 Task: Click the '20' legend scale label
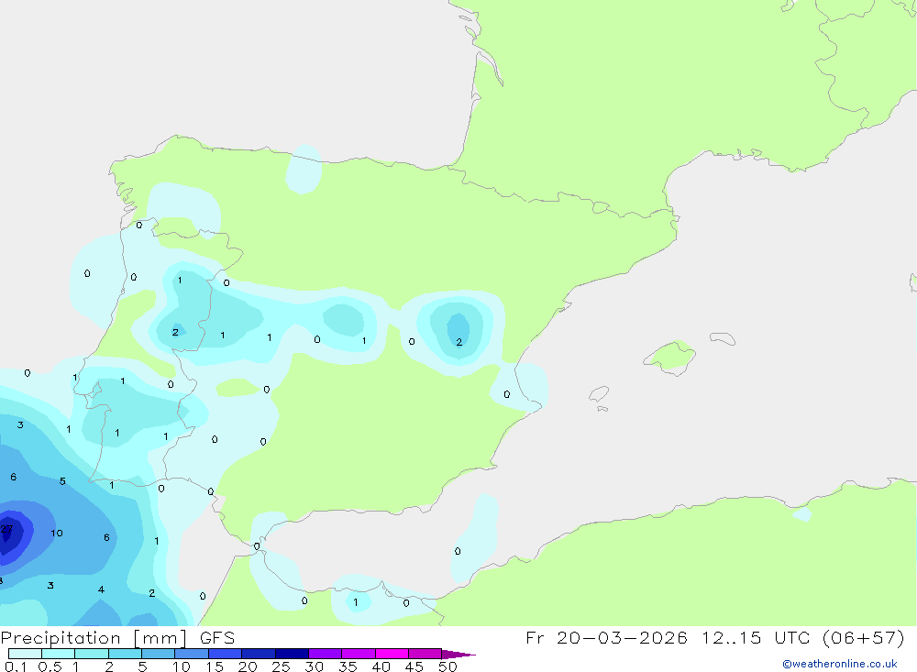click(x=248, y=666)
